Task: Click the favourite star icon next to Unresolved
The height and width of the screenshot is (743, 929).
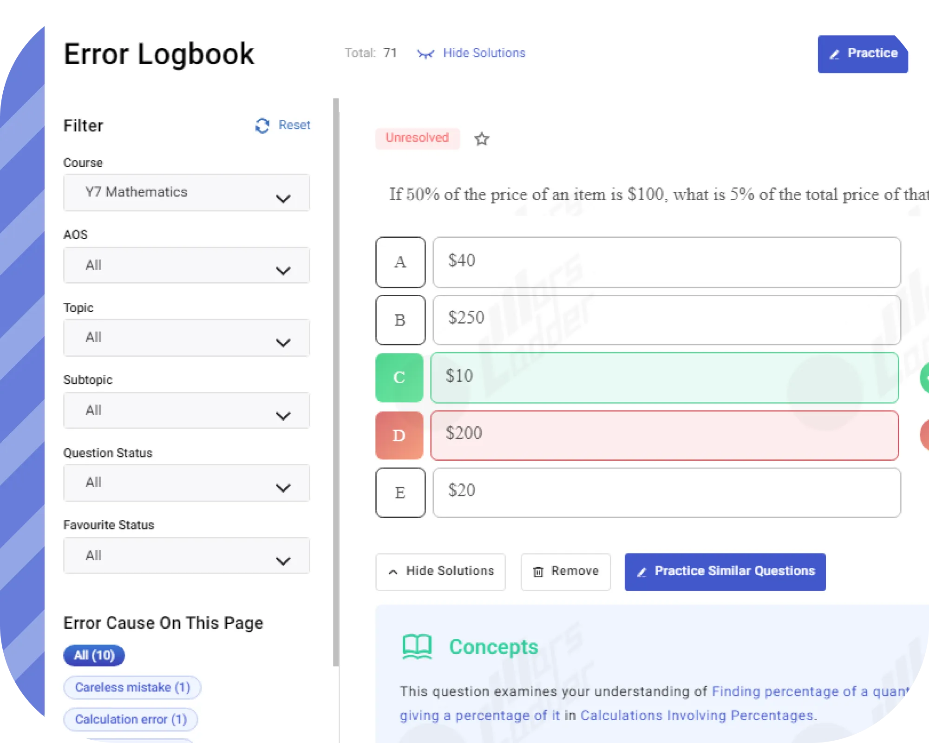Action: [482, 139]
